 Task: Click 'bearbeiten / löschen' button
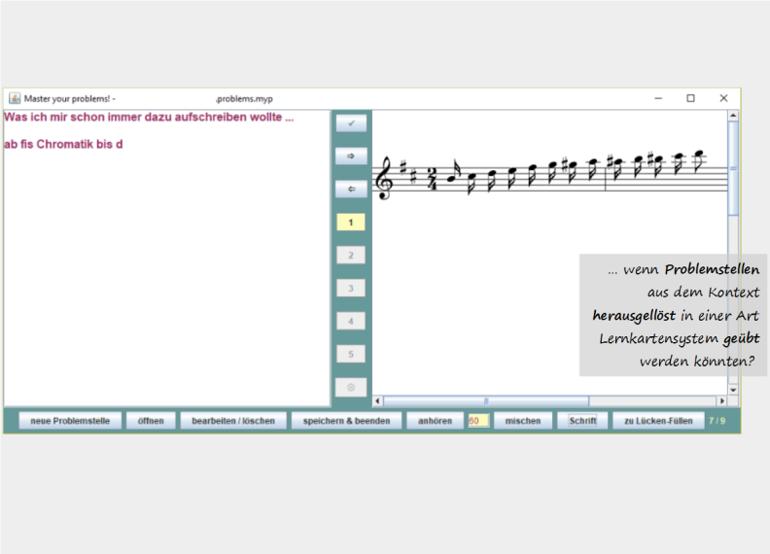click(233, 421)
